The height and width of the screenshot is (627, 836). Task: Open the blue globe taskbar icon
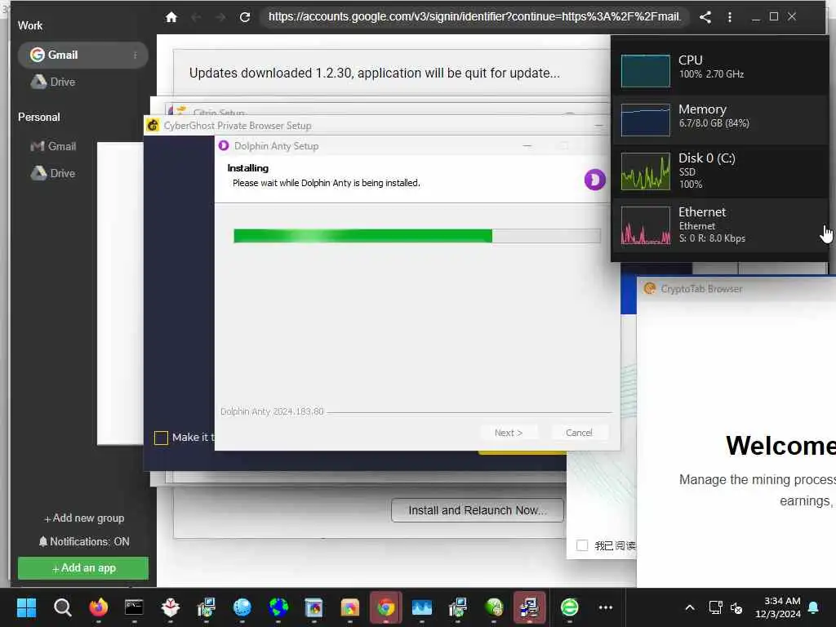pos(242,607)
